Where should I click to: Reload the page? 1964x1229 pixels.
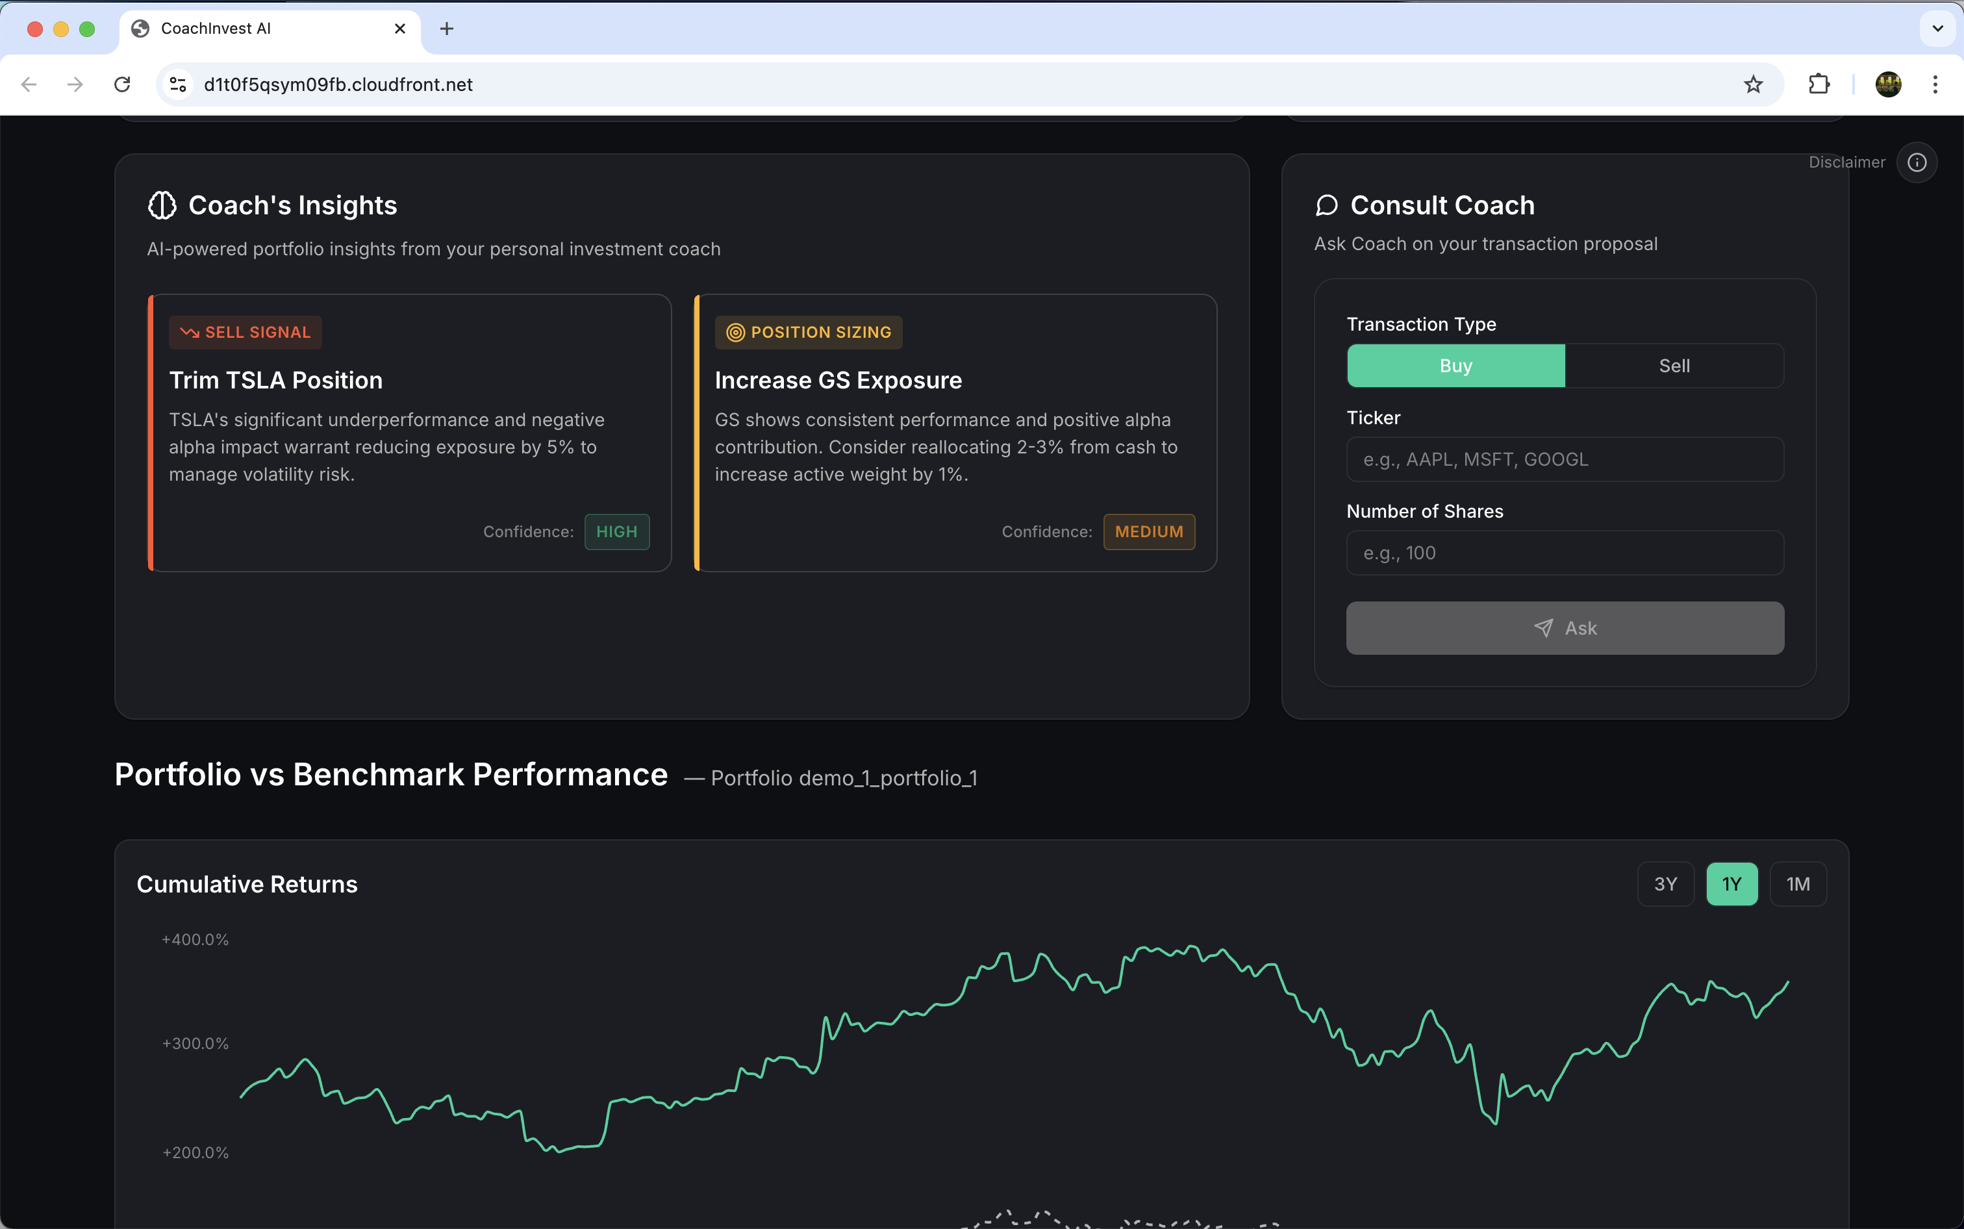(x=122, y=84)
